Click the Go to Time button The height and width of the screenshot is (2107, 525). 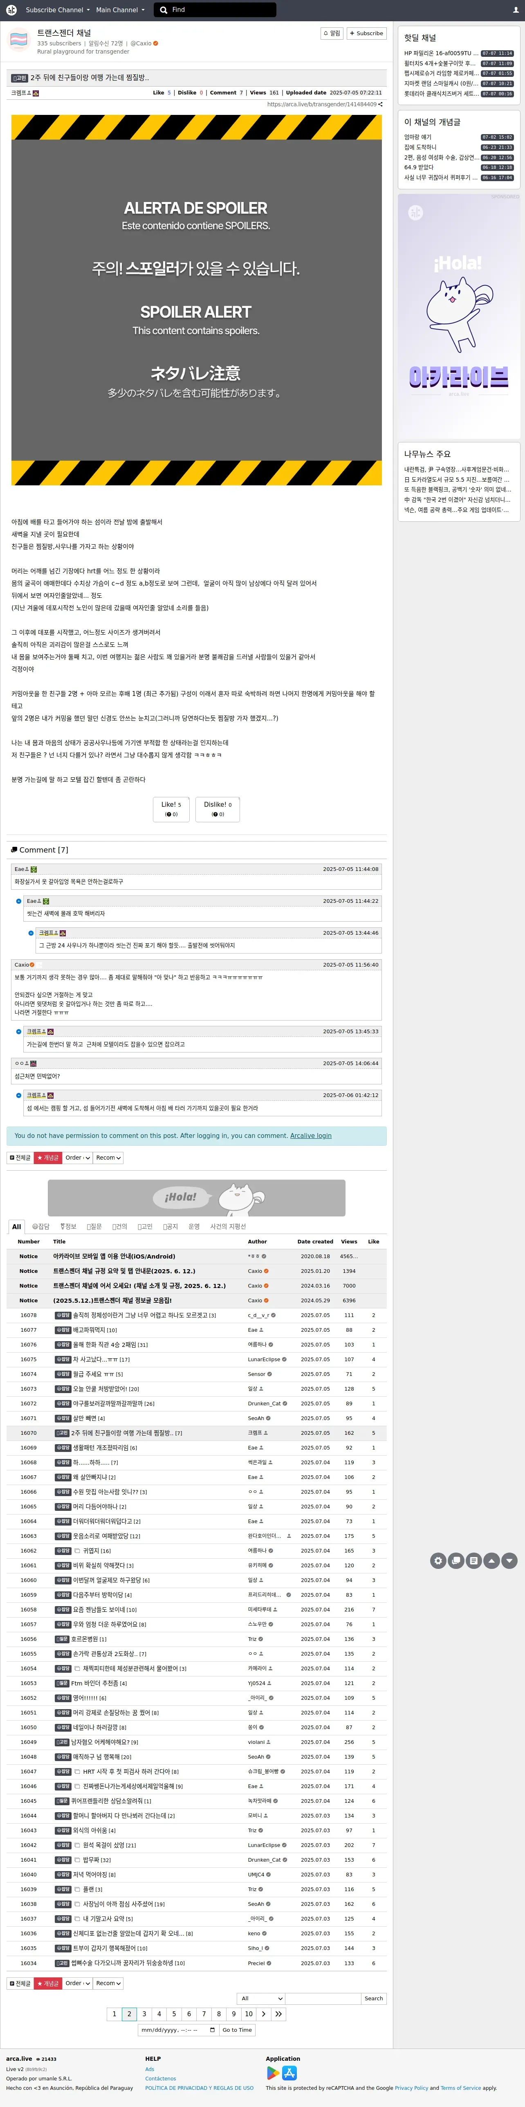(x=237, y=2029)
